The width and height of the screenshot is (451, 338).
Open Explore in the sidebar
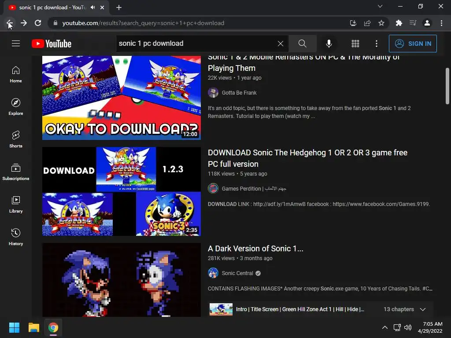(16, 107)
